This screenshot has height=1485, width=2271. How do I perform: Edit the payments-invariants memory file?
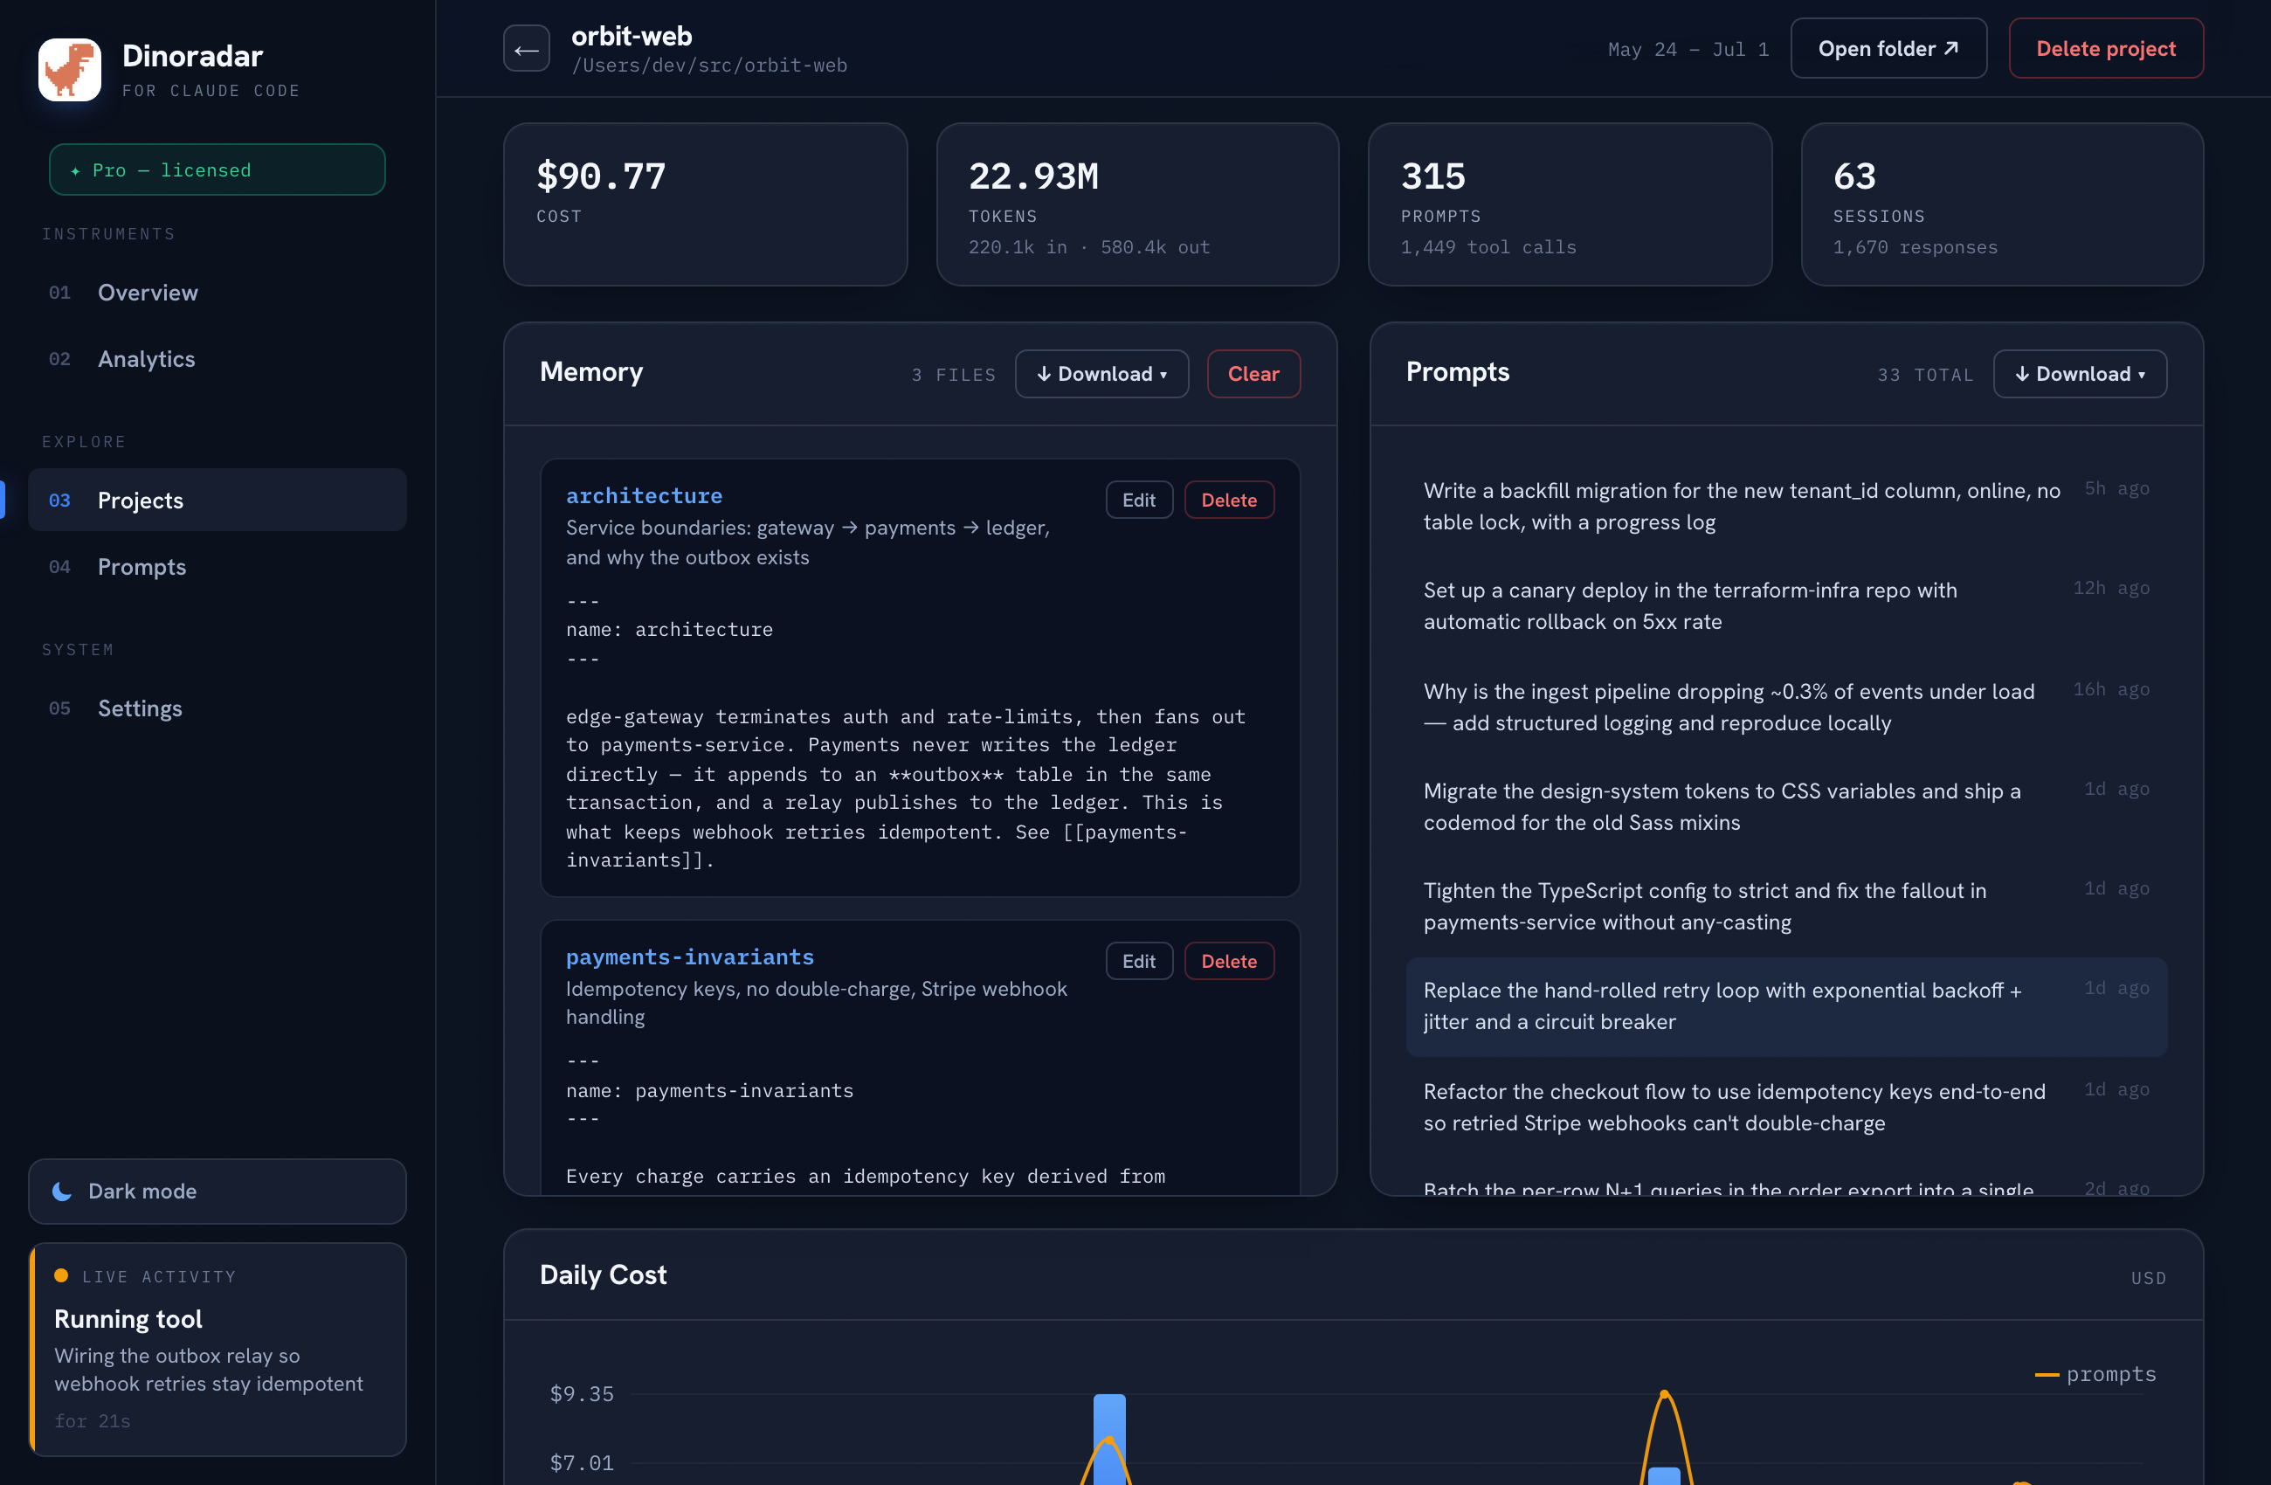pyautogui.click(x=1138, y=961)
